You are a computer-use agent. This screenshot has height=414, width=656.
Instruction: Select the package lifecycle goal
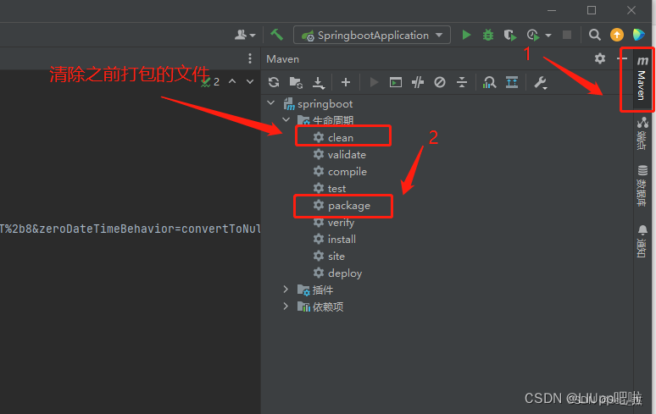342,206
